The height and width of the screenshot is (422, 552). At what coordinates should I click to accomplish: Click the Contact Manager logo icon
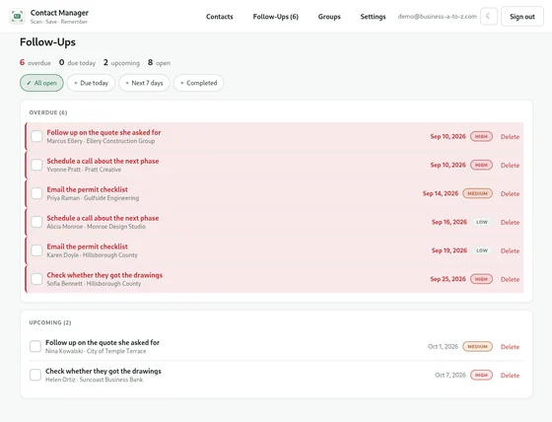[x=17, y=16]
